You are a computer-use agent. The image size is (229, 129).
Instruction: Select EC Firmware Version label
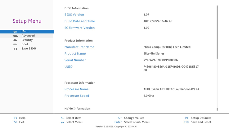click(79, 28)
